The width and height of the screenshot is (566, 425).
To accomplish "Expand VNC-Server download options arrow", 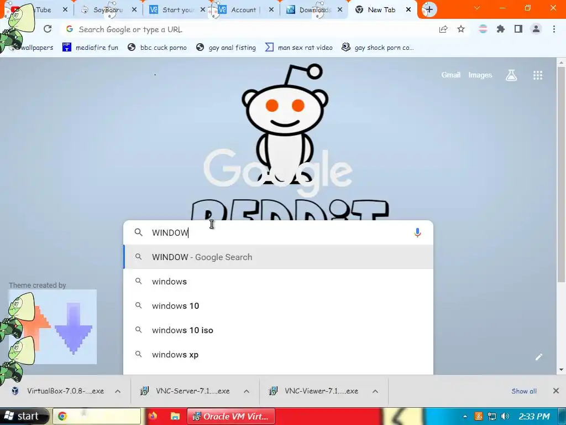I will (x=247, y=391).
